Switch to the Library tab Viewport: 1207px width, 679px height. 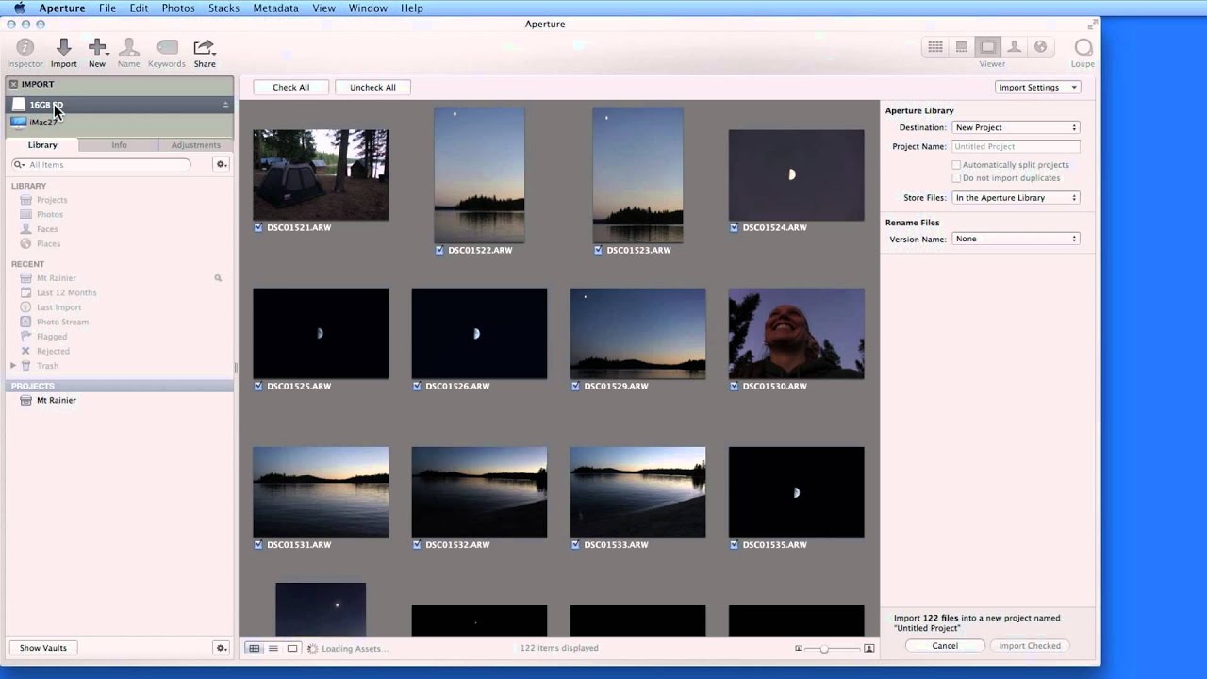(42, 144)
